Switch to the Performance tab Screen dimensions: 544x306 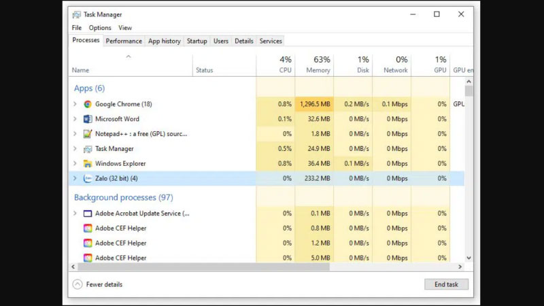pyautogui.click(x=124, y=41)
